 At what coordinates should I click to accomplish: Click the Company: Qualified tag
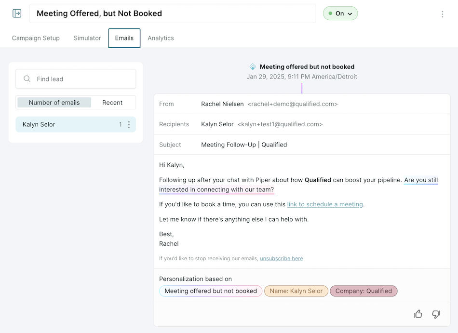tap(364, 291)
